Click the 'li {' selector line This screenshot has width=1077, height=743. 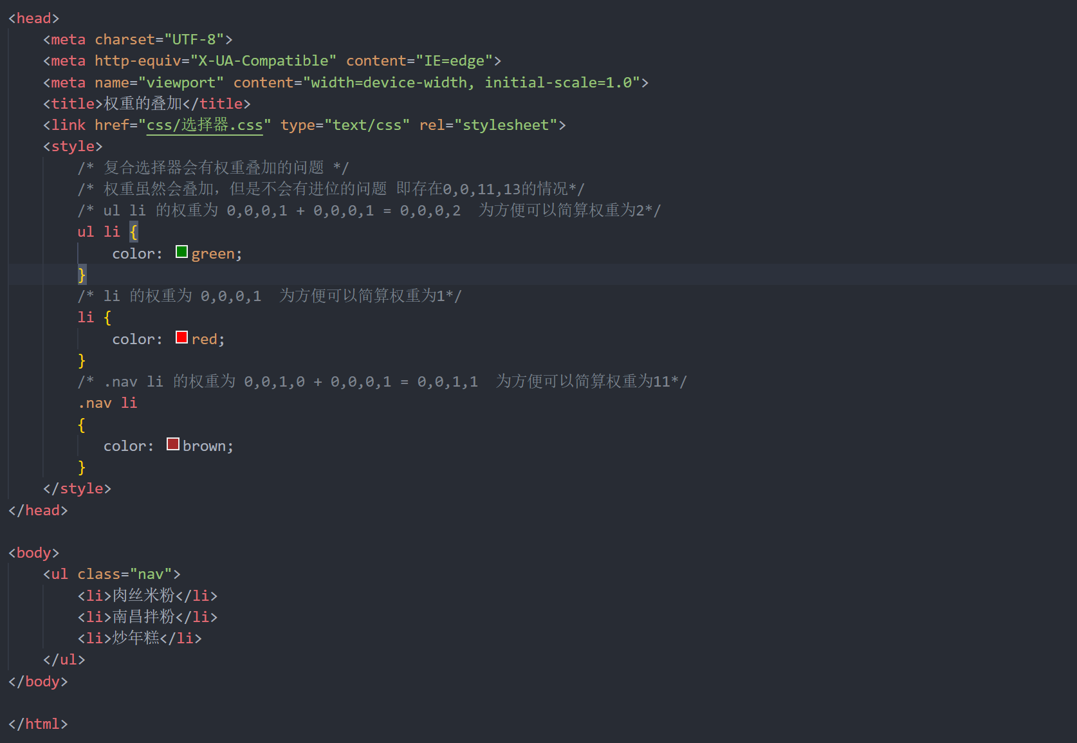pyautogui.click(x=95, y=318)
